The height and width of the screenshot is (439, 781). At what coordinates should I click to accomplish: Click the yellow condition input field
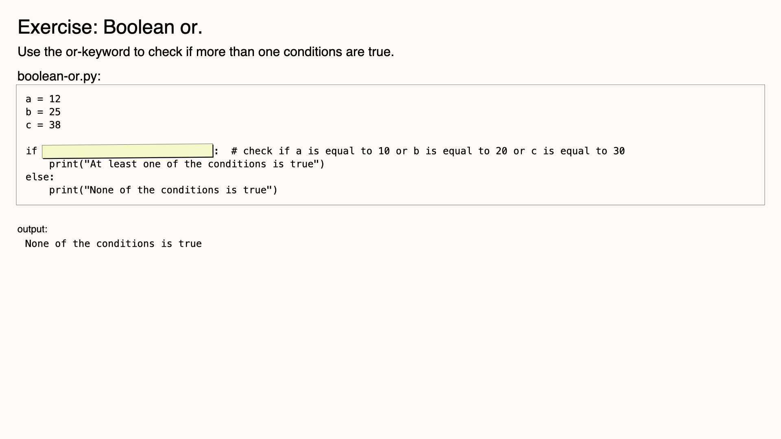pyautogui.click(x=127, y=151)
